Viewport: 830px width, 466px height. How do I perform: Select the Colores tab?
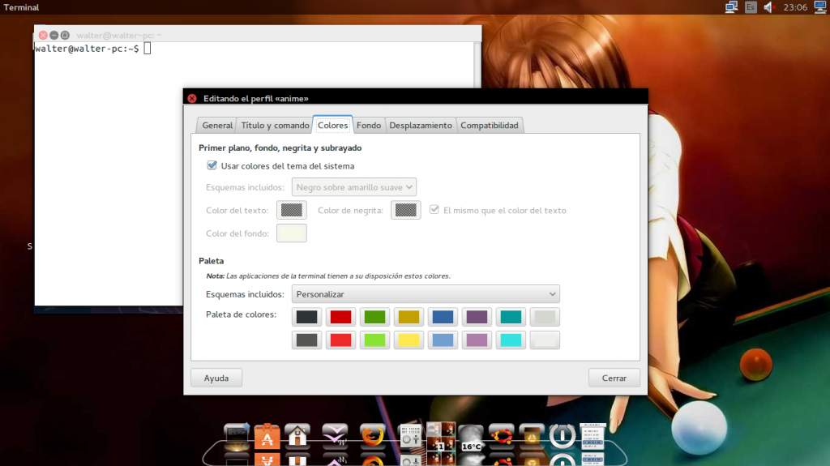click(332, 125)
